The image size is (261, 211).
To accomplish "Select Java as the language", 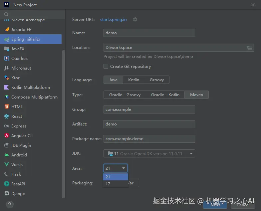I will pyautogui.click(x=113, y=80).
